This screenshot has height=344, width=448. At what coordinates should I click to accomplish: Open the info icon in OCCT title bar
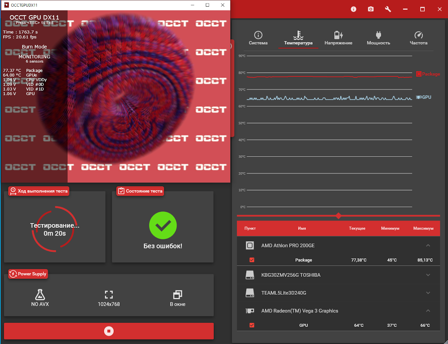pyautogui.click(x=353, y=9)
